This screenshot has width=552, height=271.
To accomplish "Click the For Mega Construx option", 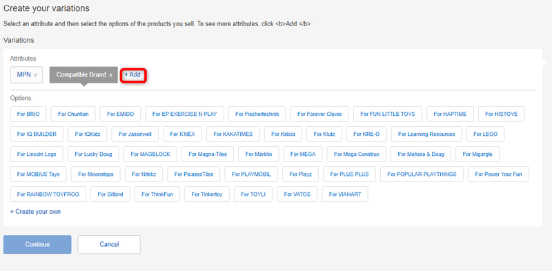I will click(x=357, y=154).
